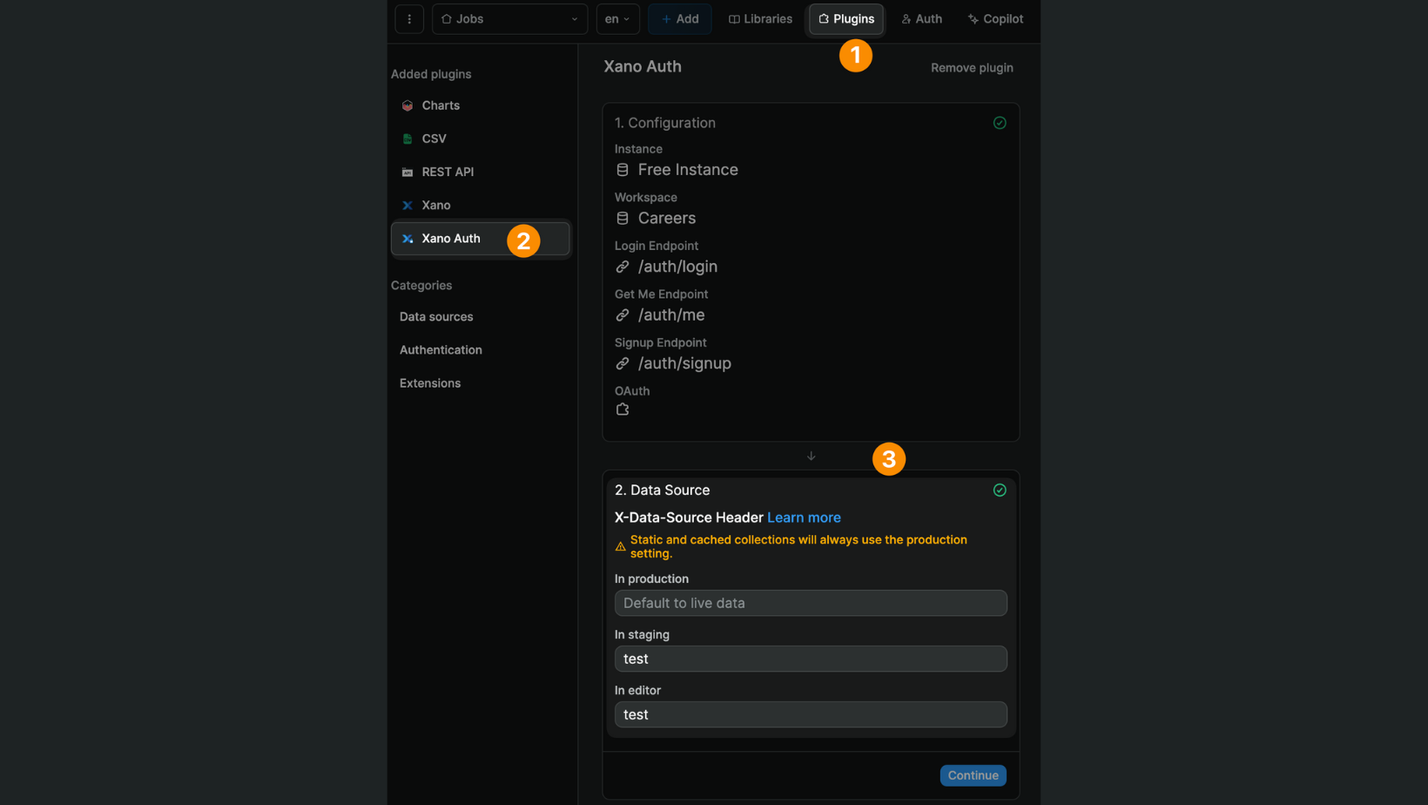The image size is (1428, 805).
Task: Click the In staging input field
Action: [810, 659]
